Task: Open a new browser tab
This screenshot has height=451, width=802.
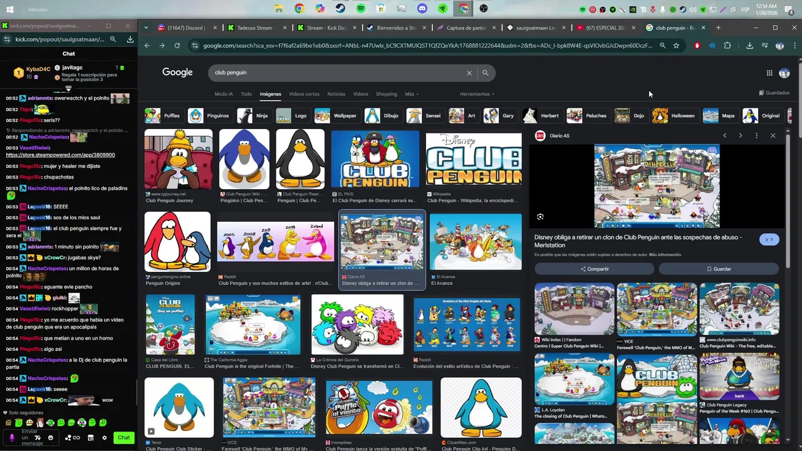Action: coord(718,28)
